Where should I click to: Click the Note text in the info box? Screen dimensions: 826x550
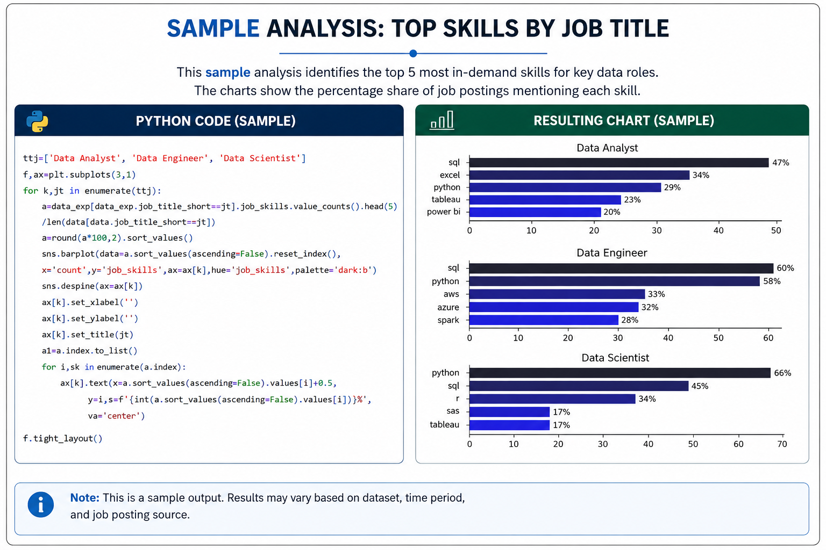click(268, 506)
